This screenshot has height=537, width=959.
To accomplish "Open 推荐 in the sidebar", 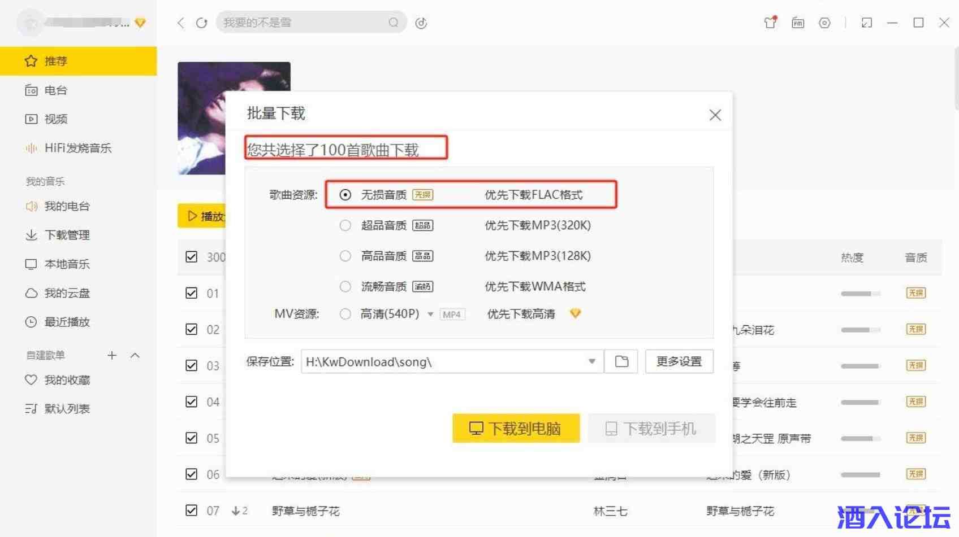I will (x=78, y=61).
